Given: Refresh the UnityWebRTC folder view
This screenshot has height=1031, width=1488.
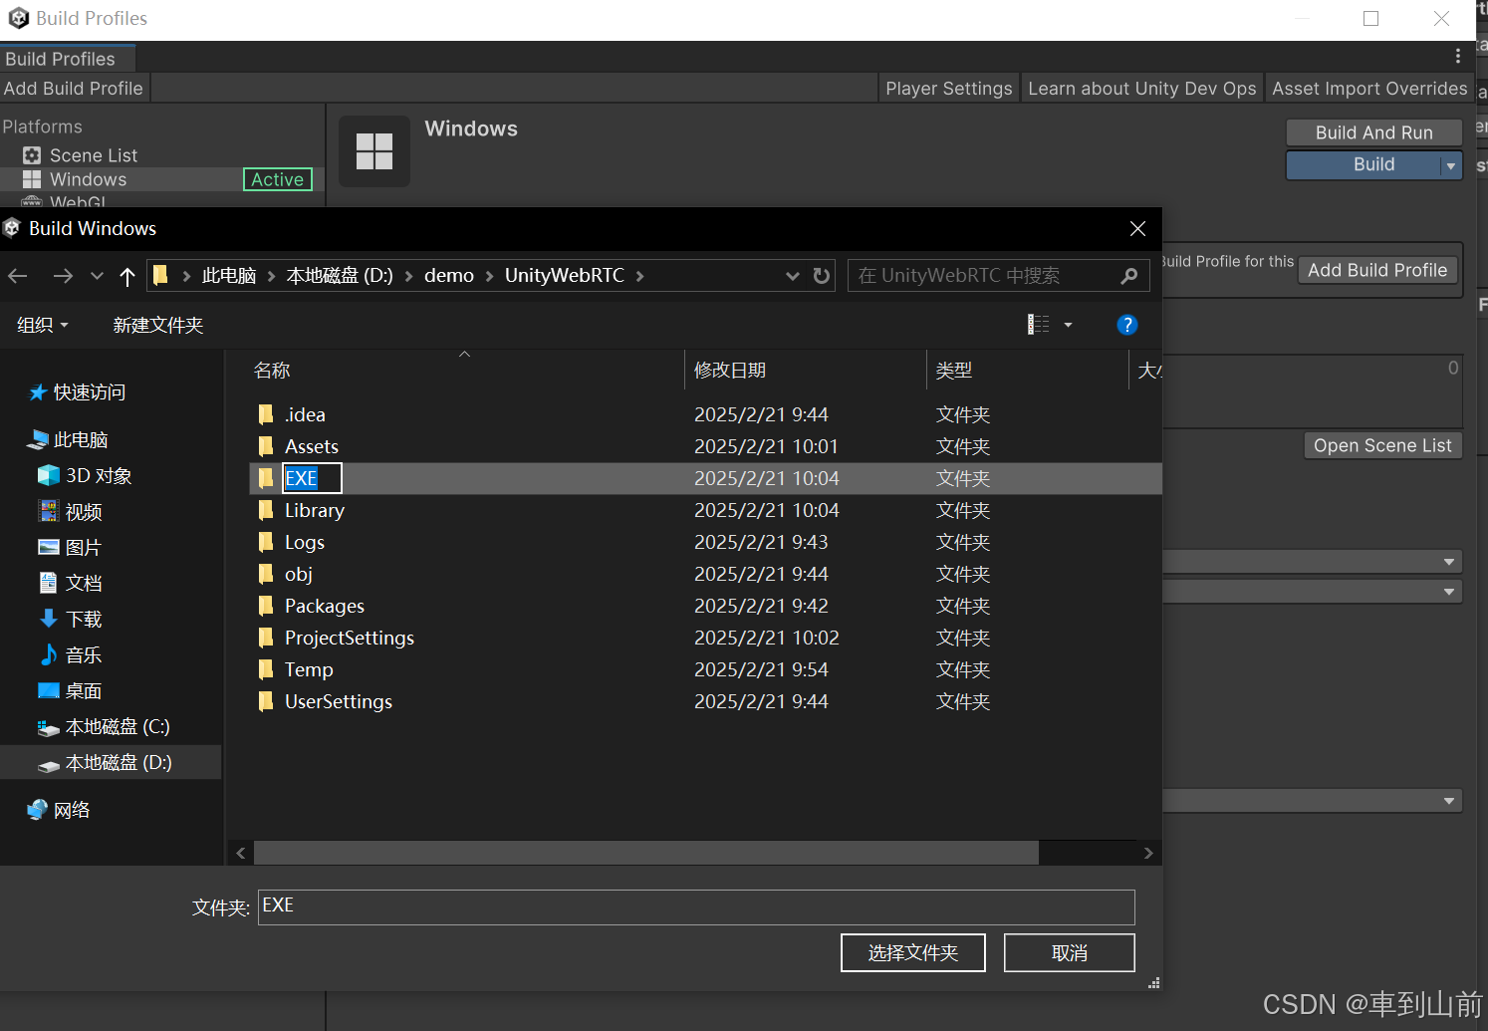Looking at the screenshot, I should [822, 276].
